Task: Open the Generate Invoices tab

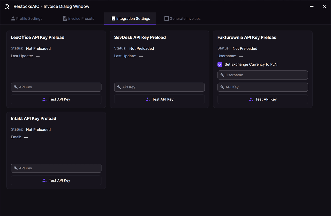Action: click(182, 19)
